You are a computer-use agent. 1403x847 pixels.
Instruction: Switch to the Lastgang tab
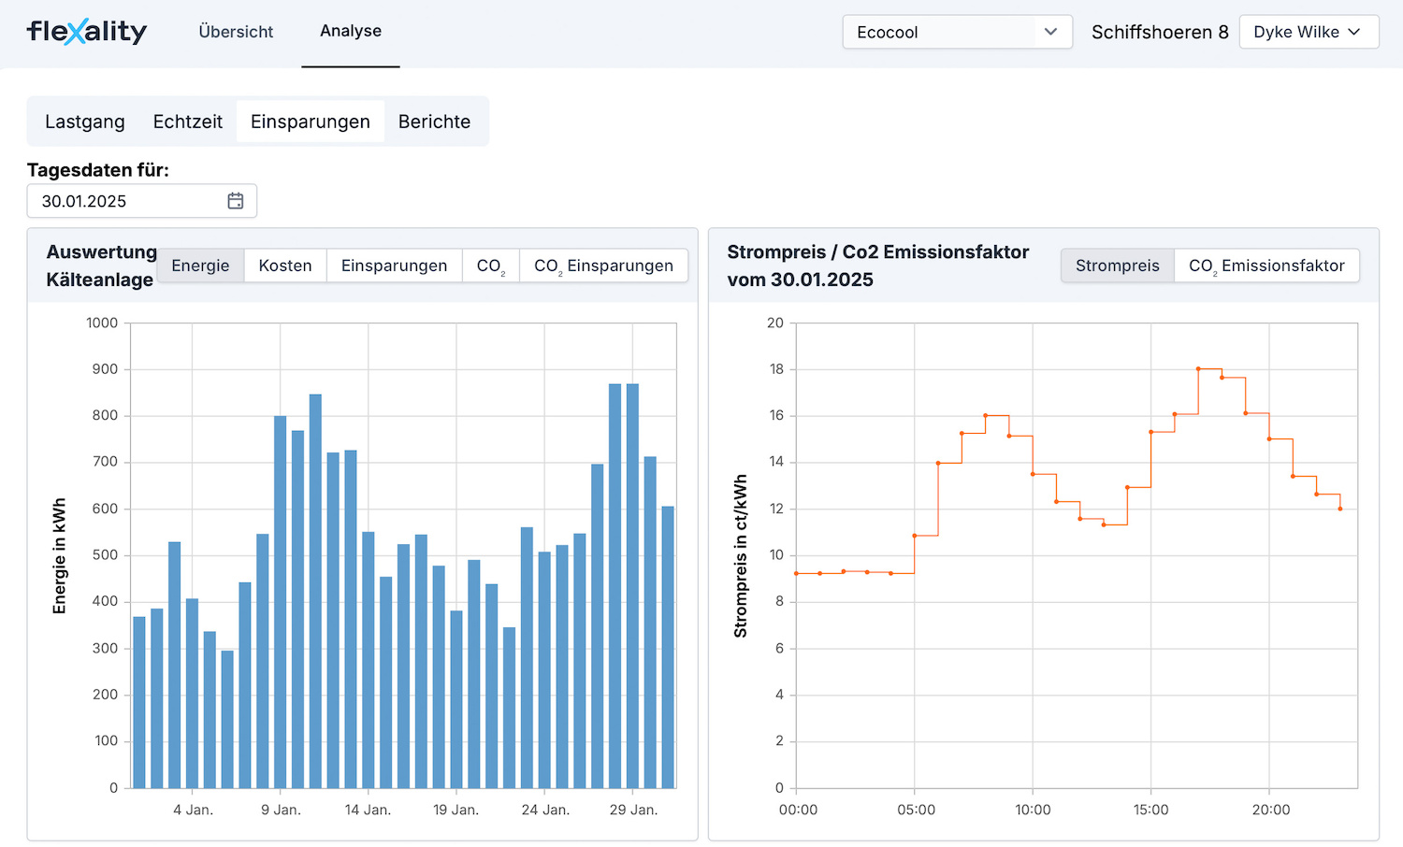85,122
